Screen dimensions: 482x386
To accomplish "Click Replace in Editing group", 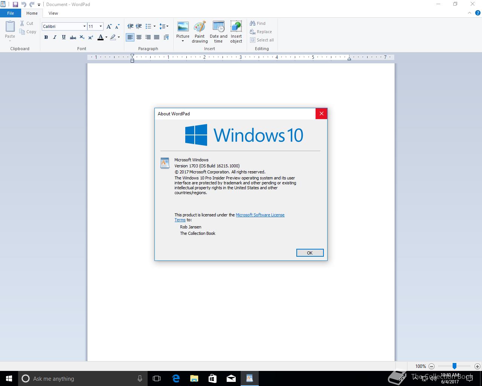I will [261, 32].
